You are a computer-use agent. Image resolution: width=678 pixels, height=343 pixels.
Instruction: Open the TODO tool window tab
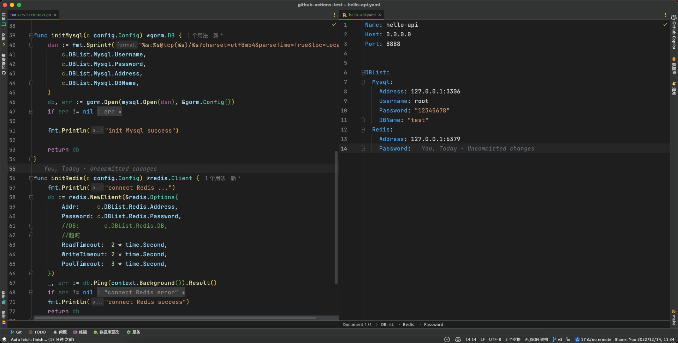coord(37,332)
